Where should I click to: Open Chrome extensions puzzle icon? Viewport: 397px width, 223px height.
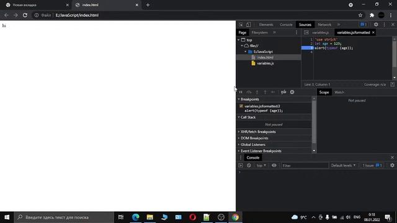tap(372, 15)
